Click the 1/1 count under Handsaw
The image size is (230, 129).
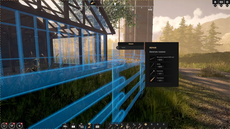[x=160, y=80]
